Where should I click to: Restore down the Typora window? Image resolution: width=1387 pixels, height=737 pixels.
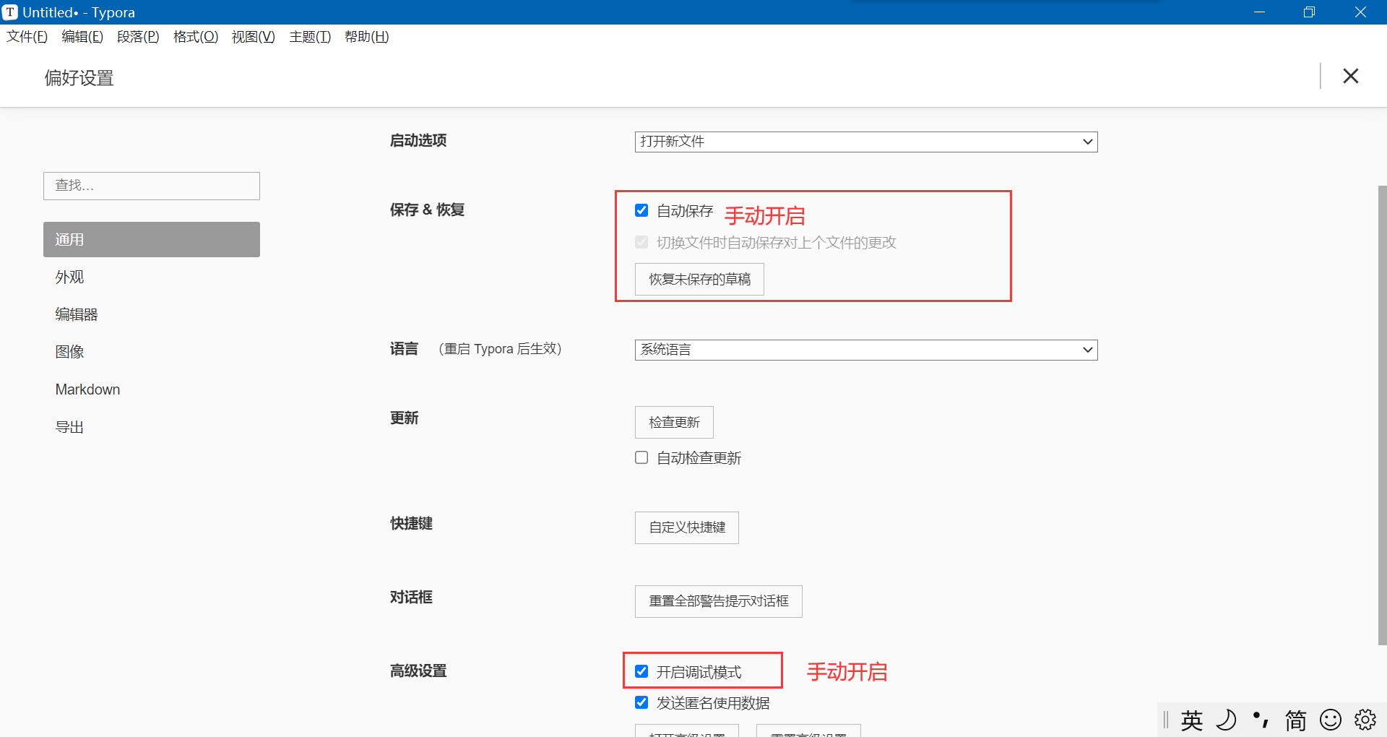[1309, 12]
